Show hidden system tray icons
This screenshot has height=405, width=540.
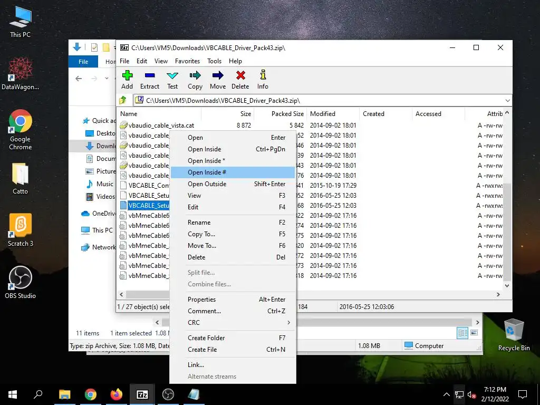click(446, 394)
